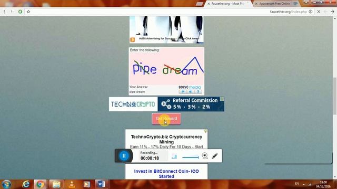Bookmark this page with the star
The width and height of the screenshot is (337, 189).
click(28, 12)
